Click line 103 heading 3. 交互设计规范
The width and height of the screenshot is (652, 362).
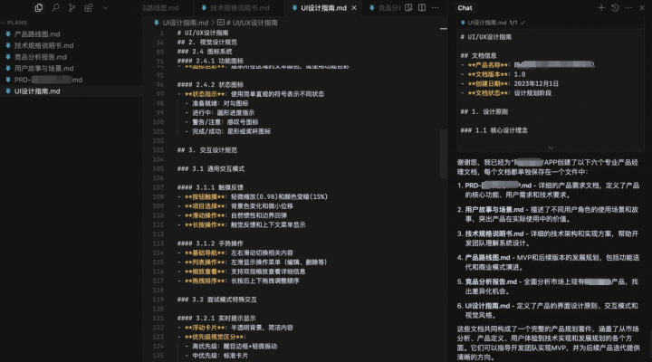tap(207, 150)
